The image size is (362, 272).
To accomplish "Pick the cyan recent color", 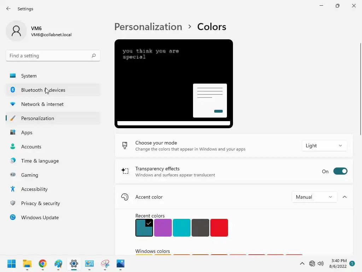I will 181,228.
